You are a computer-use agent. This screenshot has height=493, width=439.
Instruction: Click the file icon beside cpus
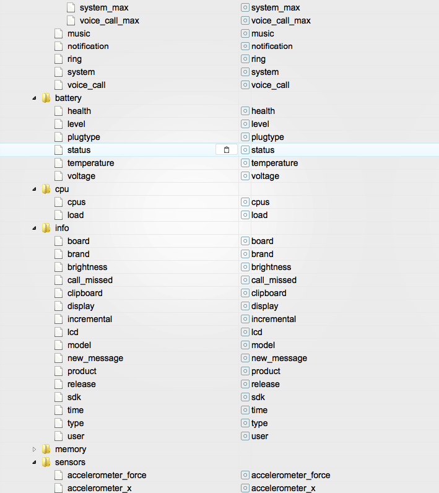(x=58, y=202)
